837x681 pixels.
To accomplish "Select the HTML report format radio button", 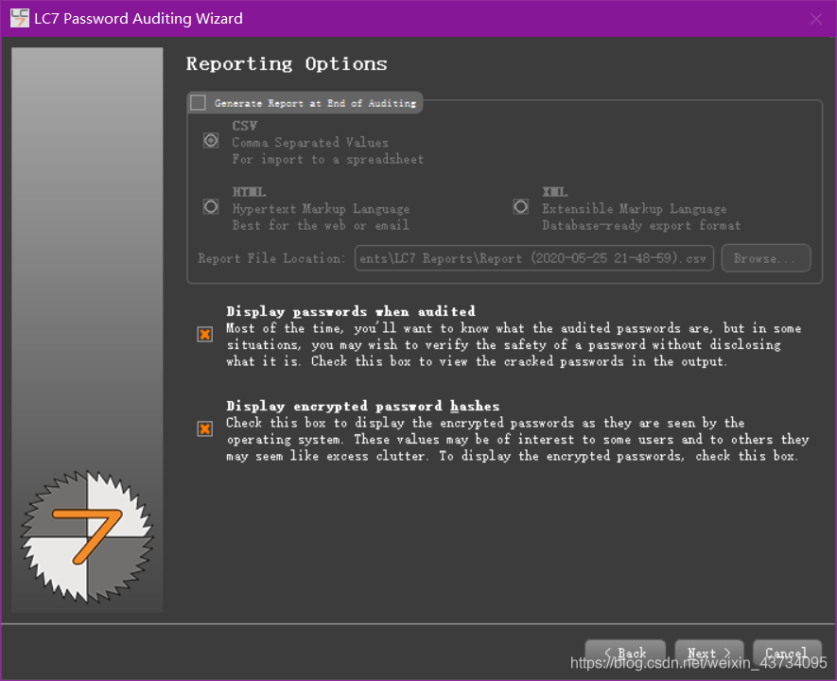I will (211, 207).
